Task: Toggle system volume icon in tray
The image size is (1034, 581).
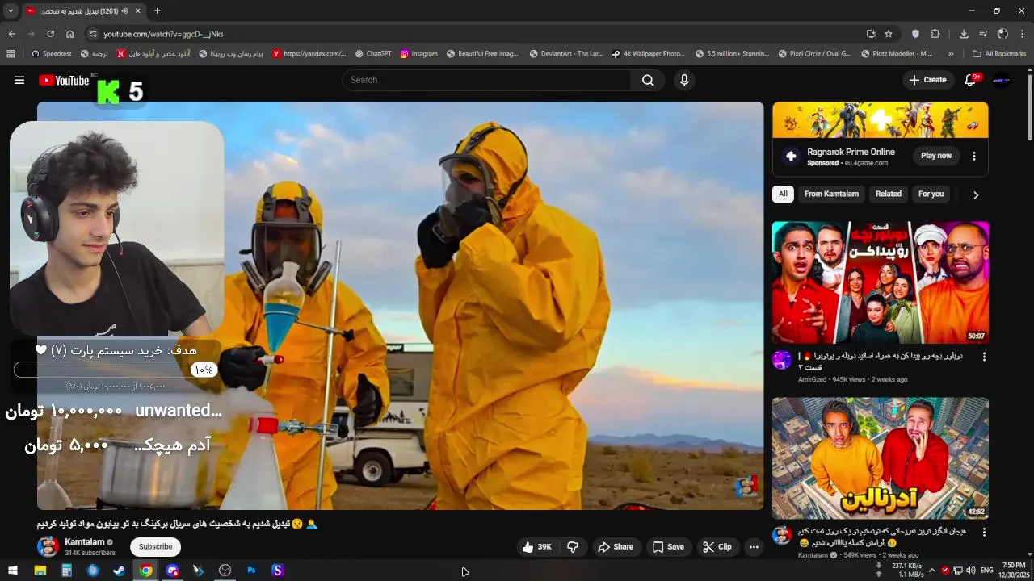Action: click(971, 571)
